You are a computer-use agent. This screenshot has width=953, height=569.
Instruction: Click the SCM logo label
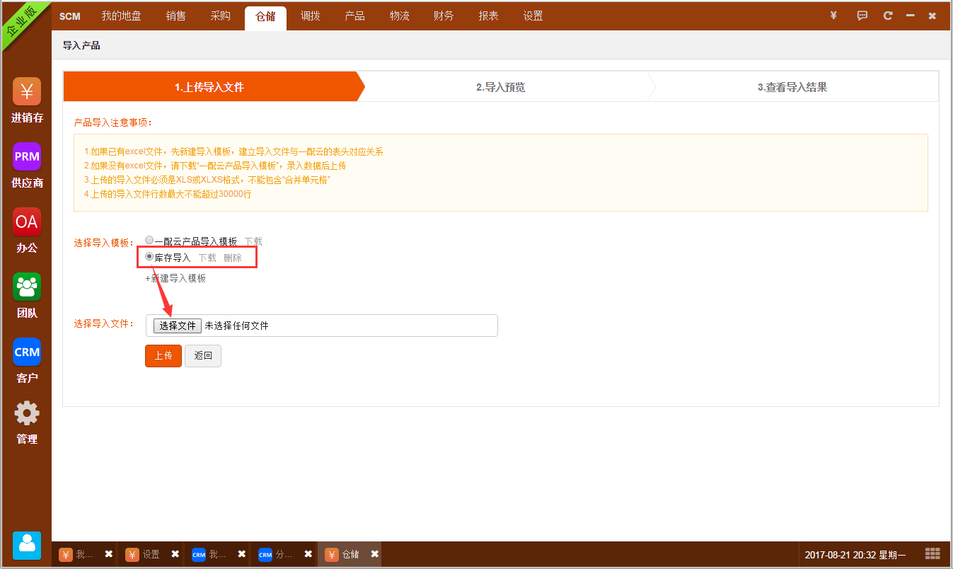coord(70,16)
